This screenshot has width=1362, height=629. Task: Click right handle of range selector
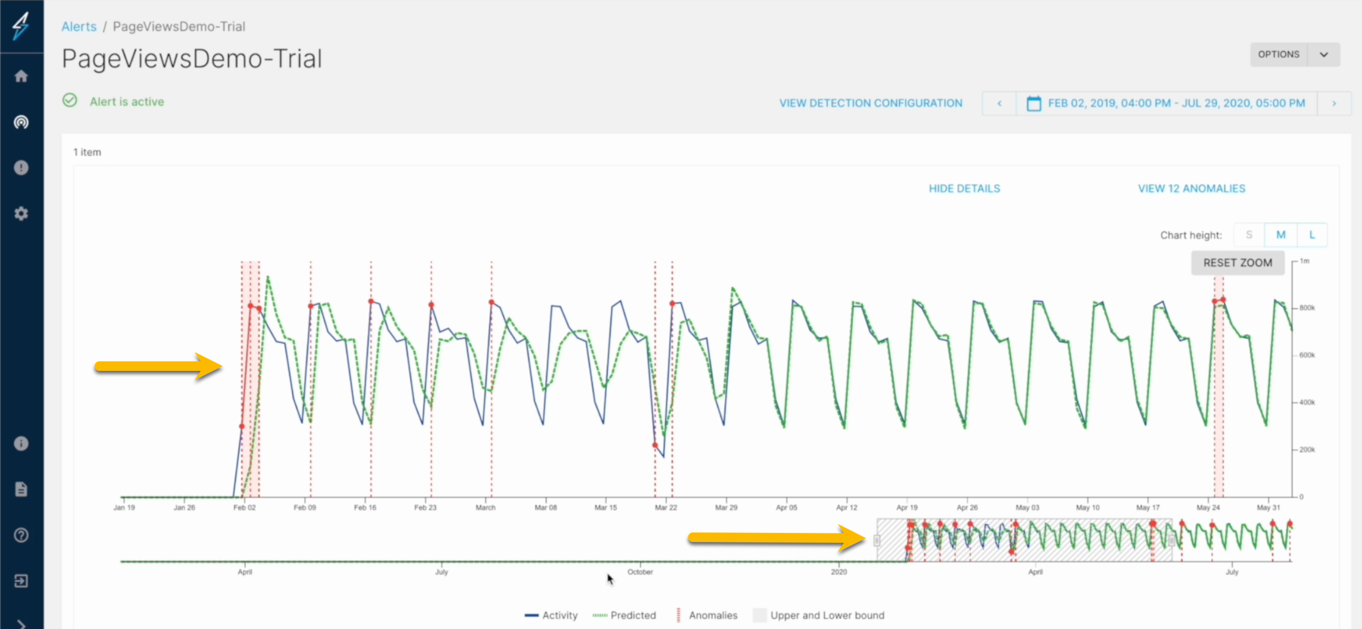tap(1172, 541)
